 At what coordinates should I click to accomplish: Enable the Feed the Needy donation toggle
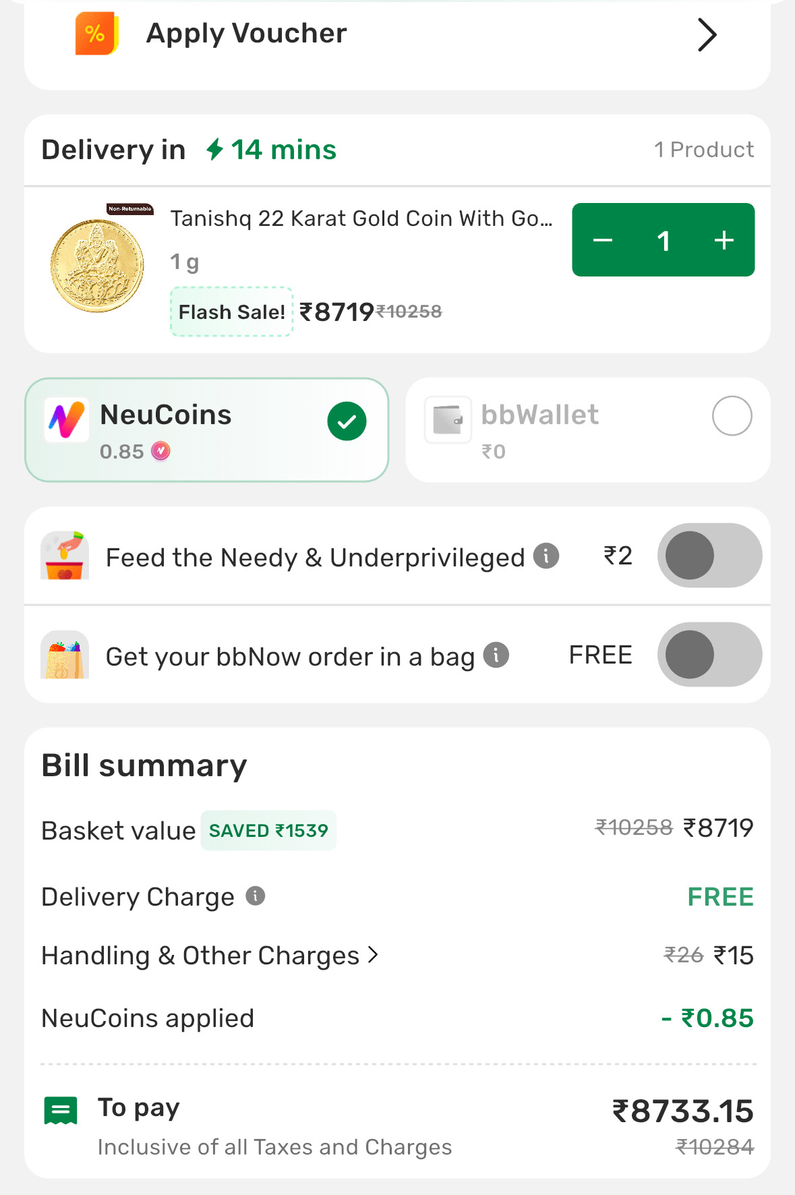[x=709, y=556]
